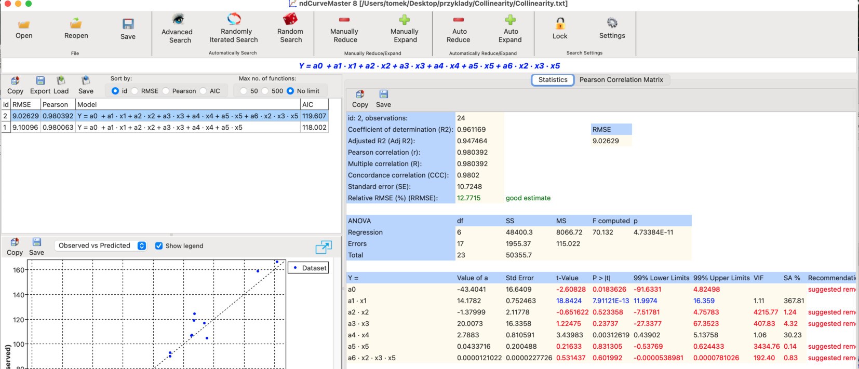Screen dimensions: 859x369
Task: Sort models by id
Action: (x=115, y=91)
